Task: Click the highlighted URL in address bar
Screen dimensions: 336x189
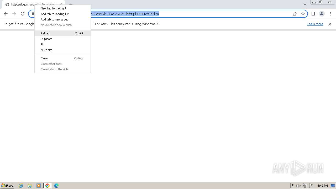Action: coord(125,14)
